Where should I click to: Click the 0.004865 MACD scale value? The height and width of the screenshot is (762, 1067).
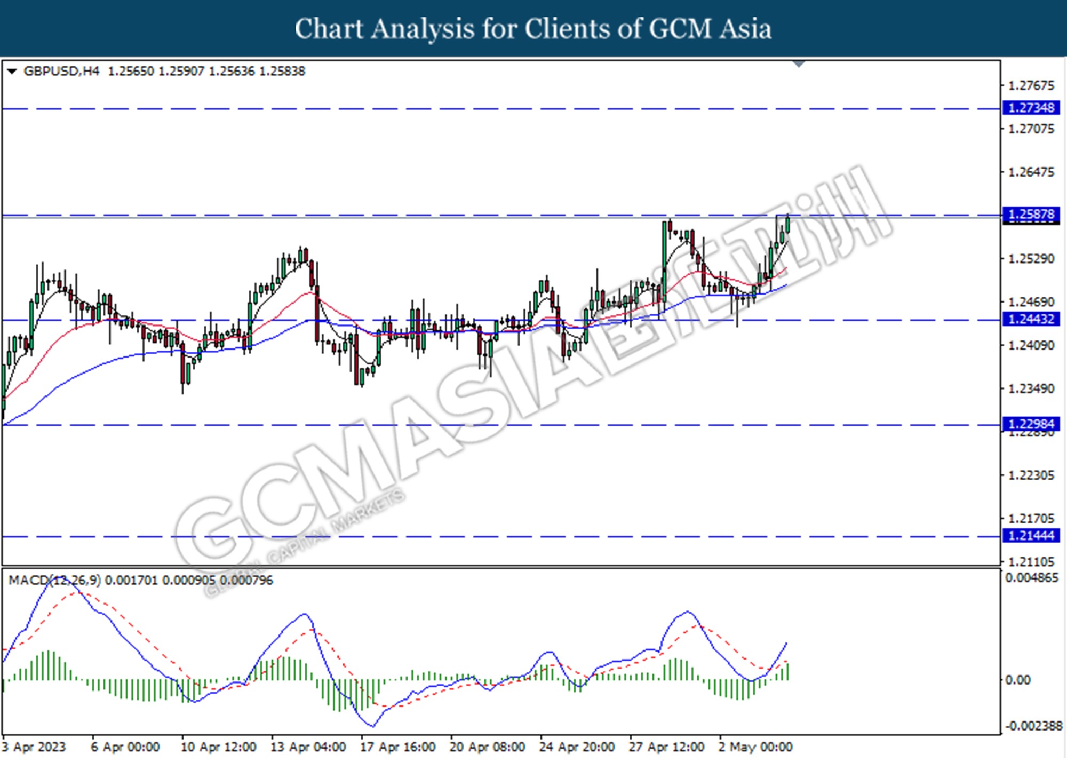tap(1032, 577)
